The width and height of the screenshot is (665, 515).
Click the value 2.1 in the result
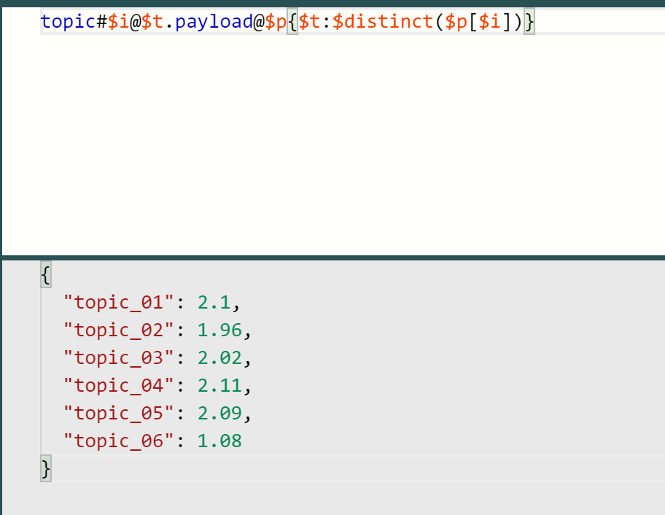coord(214,303)
